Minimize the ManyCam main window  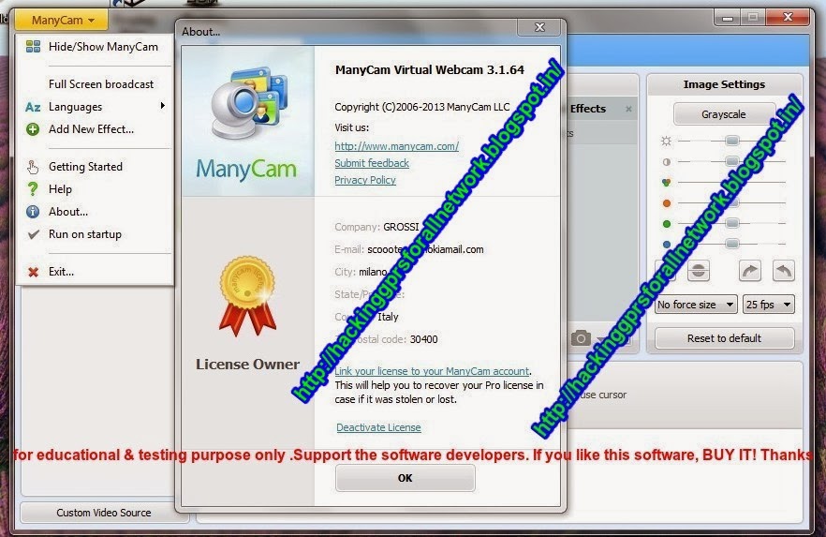point(728,18)
